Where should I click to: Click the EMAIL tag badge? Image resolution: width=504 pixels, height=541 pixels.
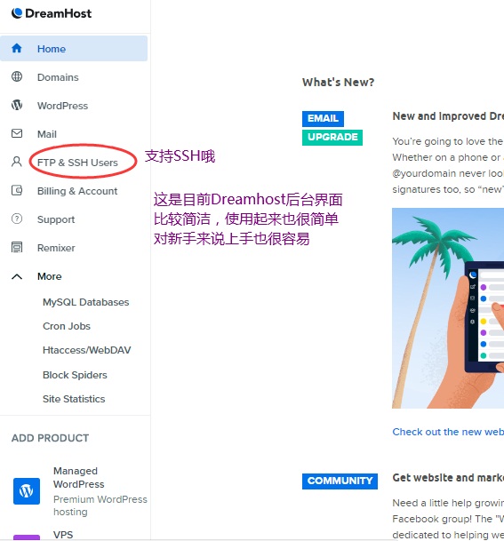(x=323, y=119)
